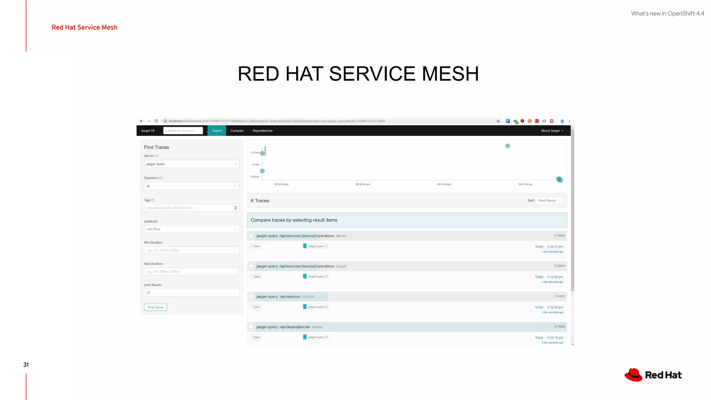711x400 pixels.
Task: Click jaeger-query service color tag of trace 15c4cf2
Action: pos(305,276)
